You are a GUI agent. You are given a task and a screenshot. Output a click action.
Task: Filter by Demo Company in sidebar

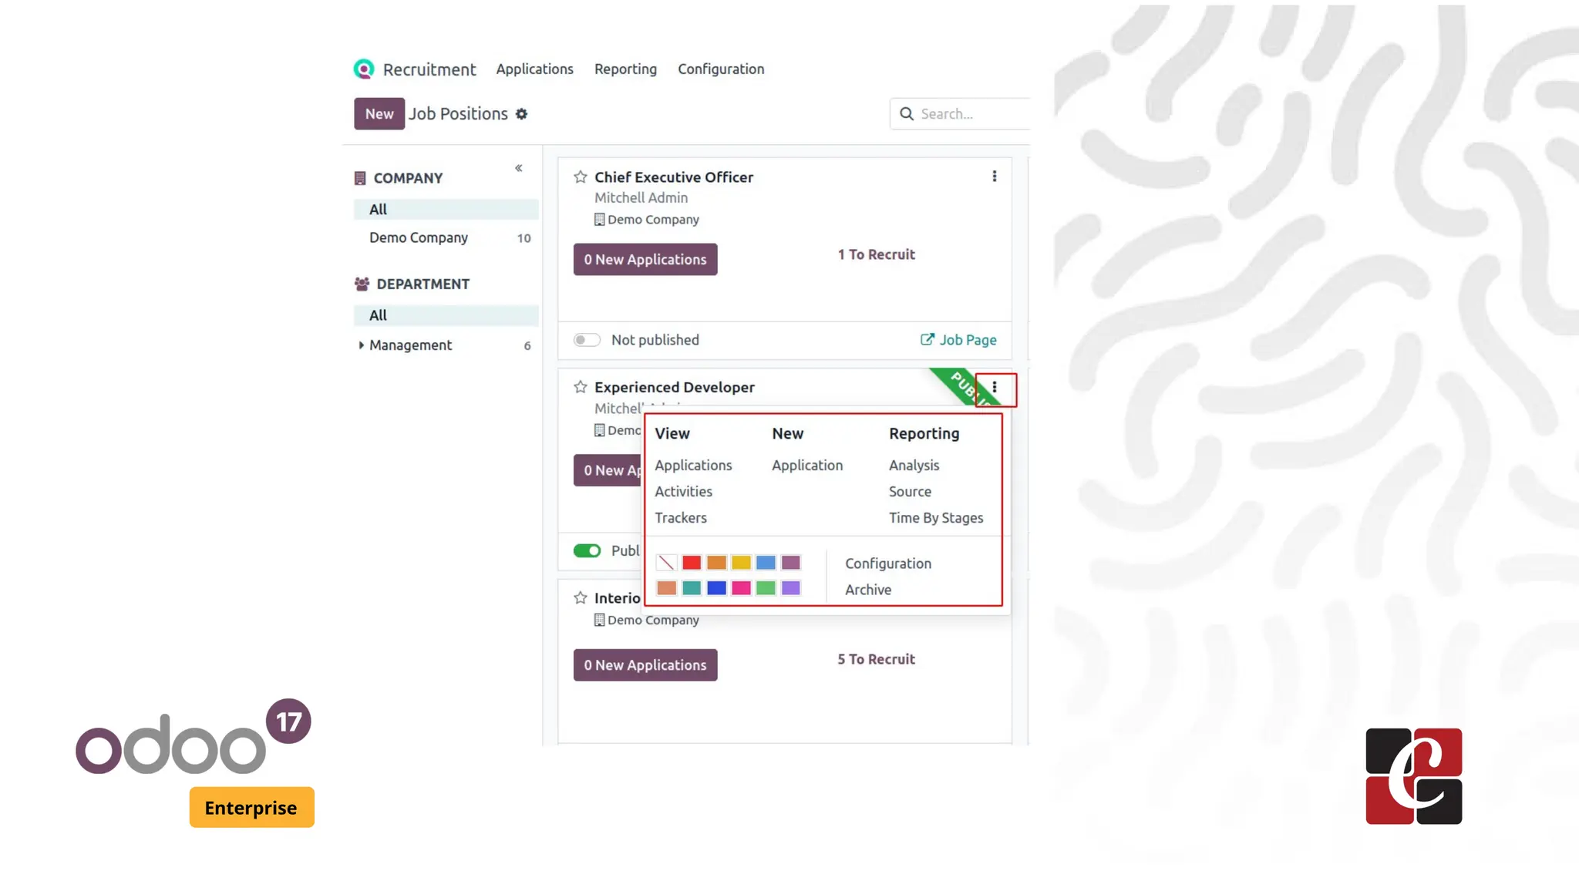click(x=419, y=238)
